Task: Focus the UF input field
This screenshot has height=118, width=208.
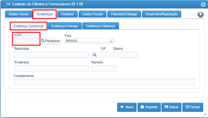Action: pyautogui.click(x=105, y=55)
